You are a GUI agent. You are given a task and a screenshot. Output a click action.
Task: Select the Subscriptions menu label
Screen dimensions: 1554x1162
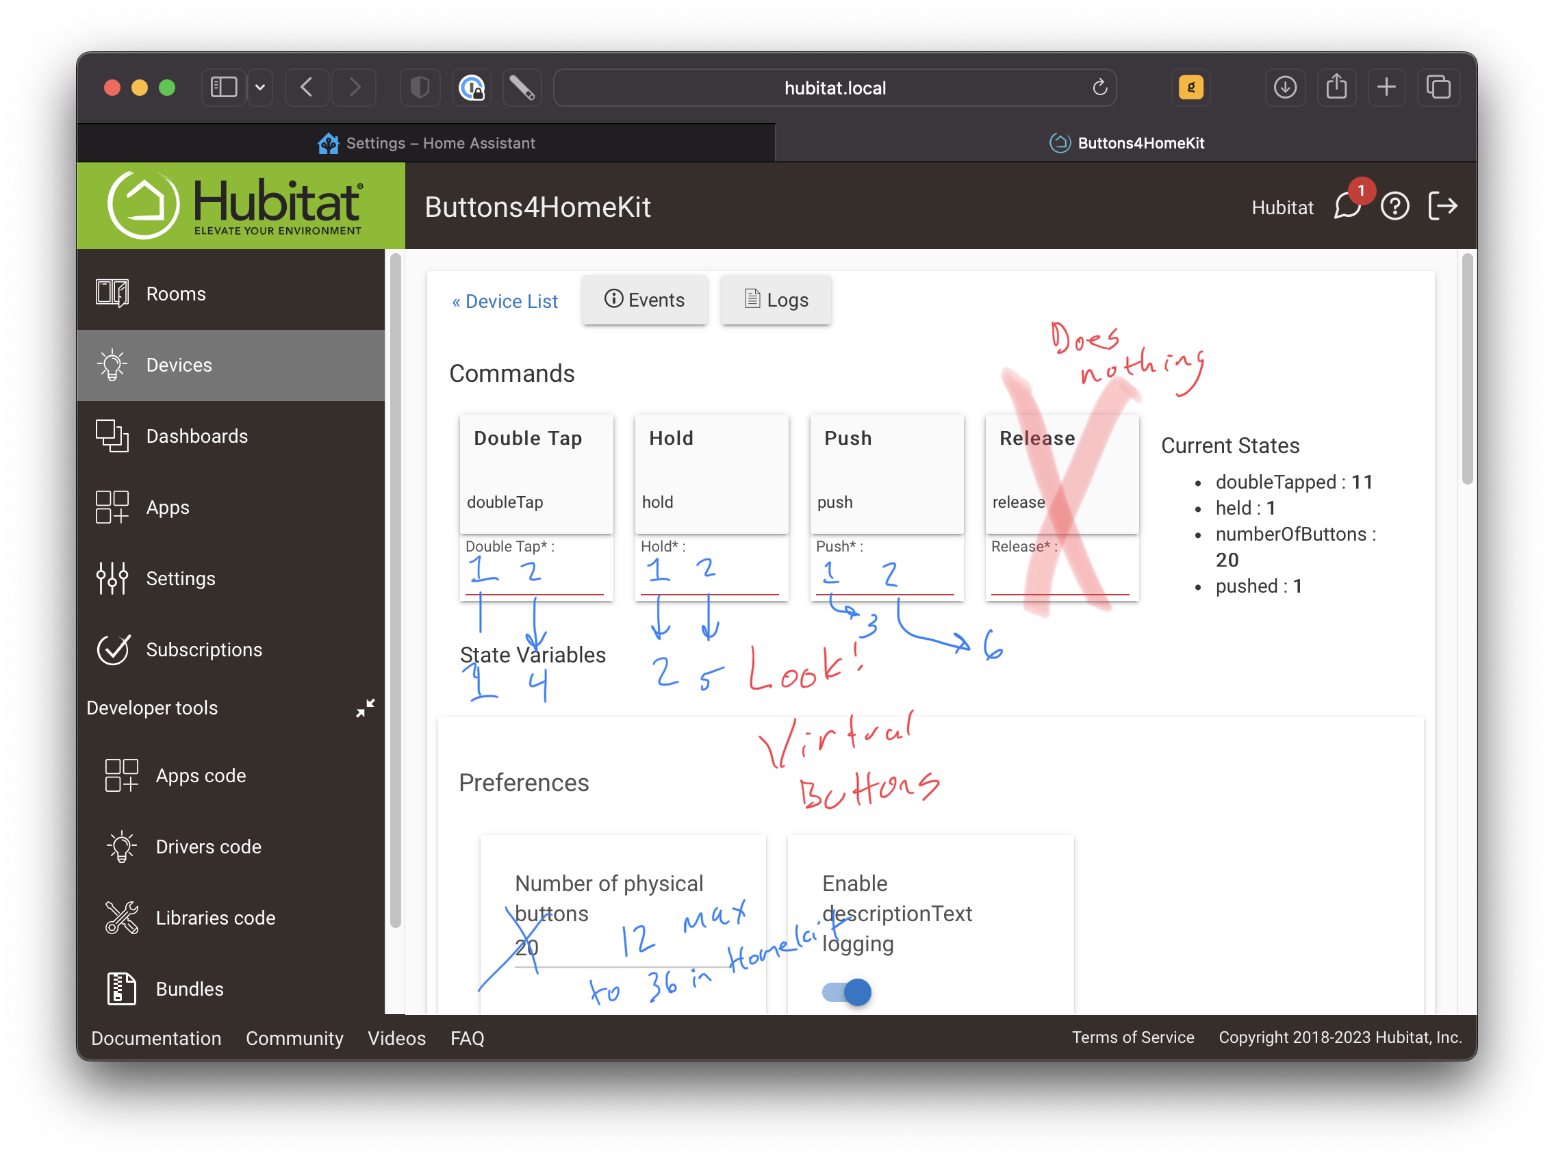coord(205,649)
